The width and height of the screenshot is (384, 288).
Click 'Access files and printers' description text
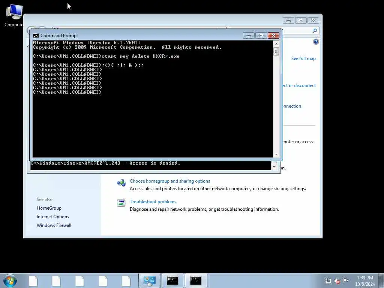click(218, 189)
